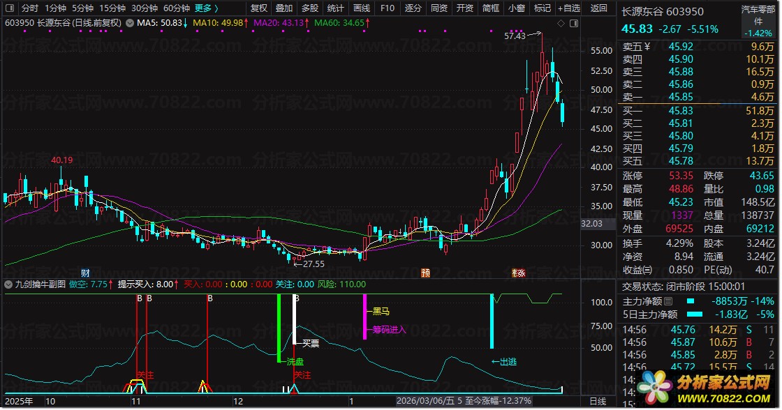Screen dimensions: 782x410
Task: Toggle the right side panel icon
Action: coord(574,24)
